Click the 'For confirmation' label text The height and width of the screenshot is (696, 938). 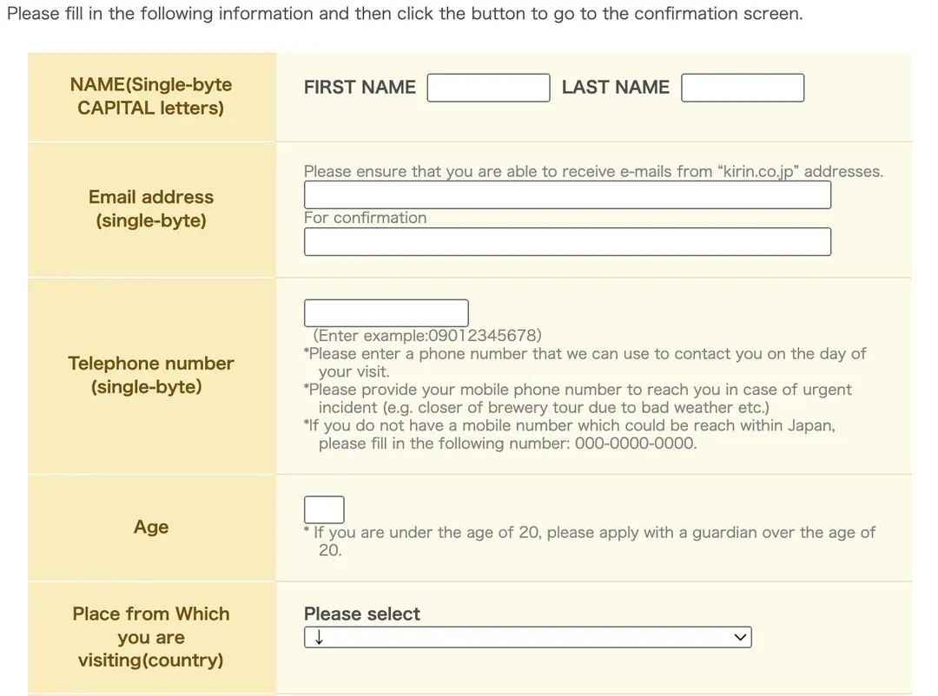pyautogui.click(x=365, y=218)
